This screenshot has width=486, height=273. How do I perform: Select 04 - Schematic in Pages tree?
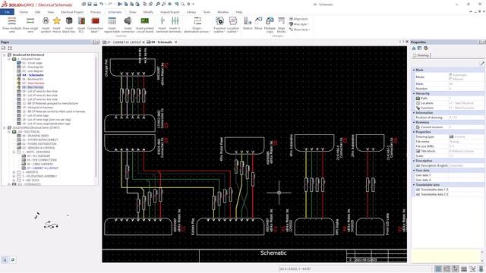click(x=33, y=75)
